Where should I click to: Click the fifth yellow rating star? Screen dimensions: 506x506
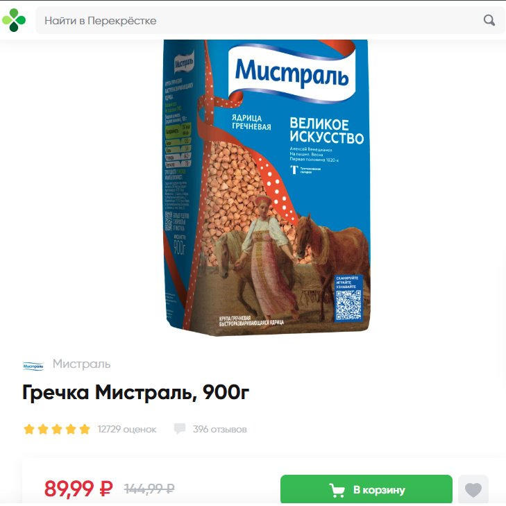point(85,429)
